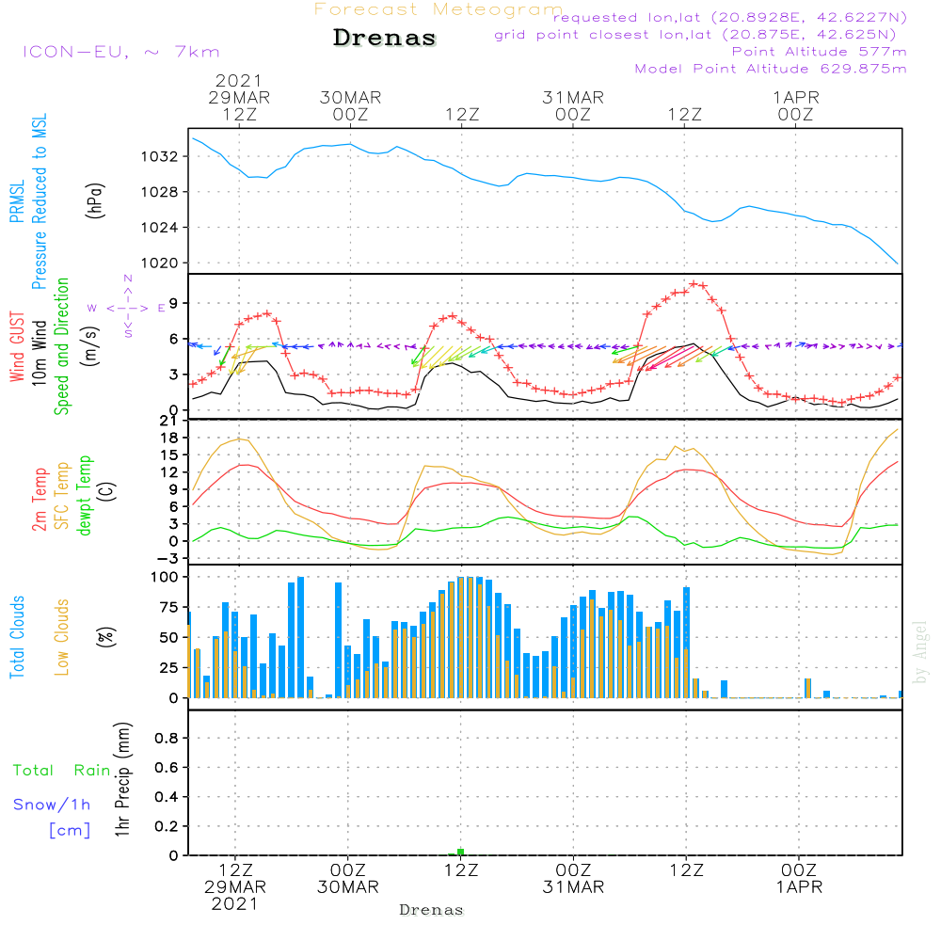Viewport: 941px width, 941px height.
Task: Click bottom axis label "00Z 31MAR"
Action: click(x=573, y=879)
